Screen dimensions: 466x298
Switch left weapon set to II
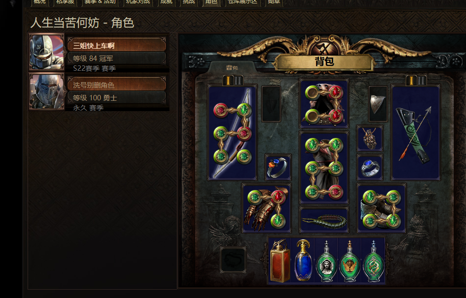(x=238, y=81)
